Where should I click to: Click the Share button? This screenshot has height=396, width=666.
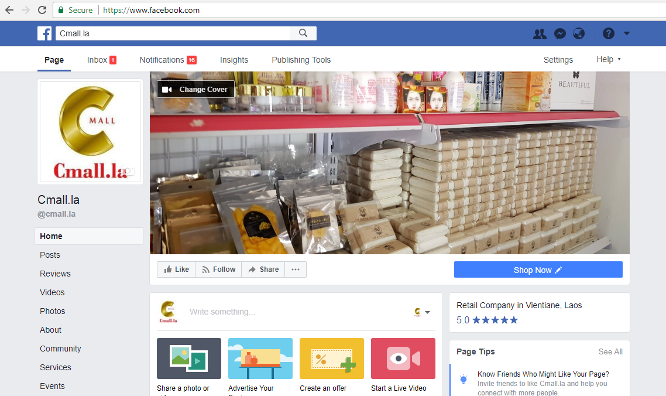point(263,269)
